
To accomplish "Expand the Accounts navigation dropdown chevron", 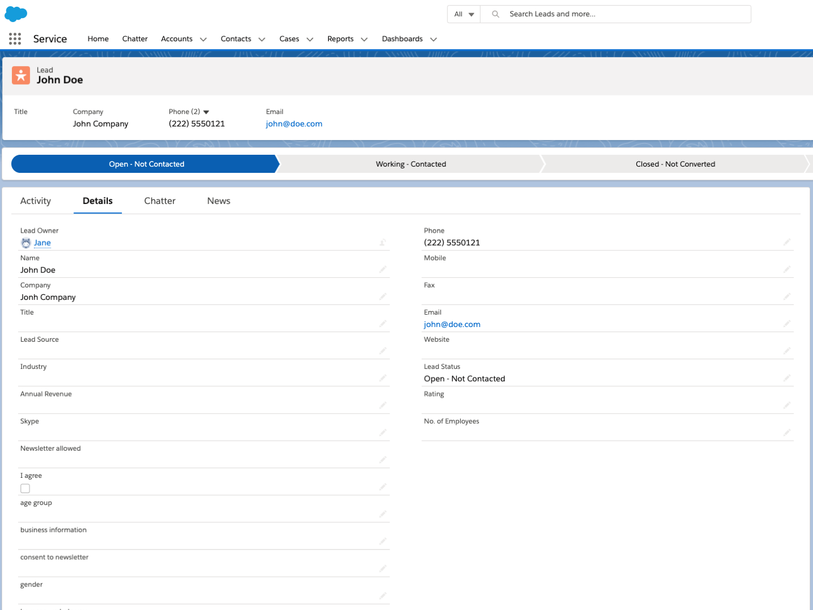I will click(203, 39).
